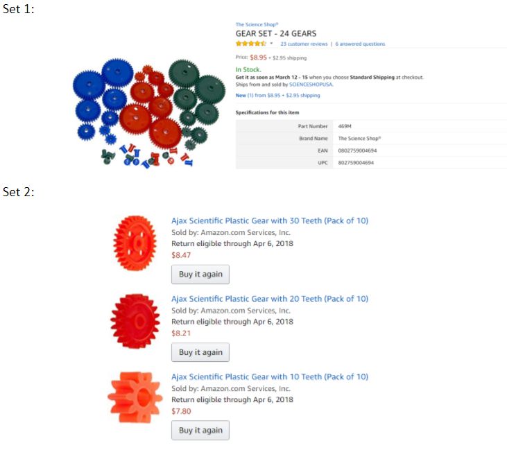Screen dimensions: 507x452
Task: Open the SCIENCESHOPUSA seller link
Action: pos(311,85)
